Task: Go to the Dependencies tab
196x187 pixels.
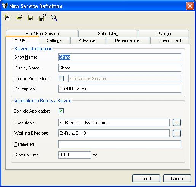Action: pyautogui.click(x=128, y=40)
